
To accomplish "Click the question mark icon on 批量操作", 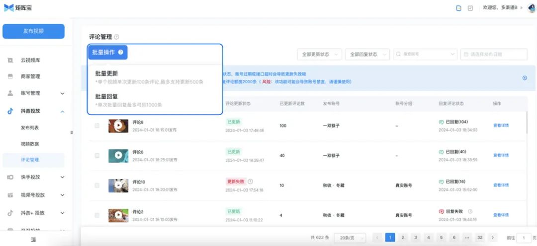I will click(x=120, y=52).
